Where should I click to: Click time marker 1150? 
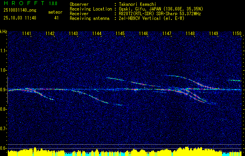coord(237,34)
